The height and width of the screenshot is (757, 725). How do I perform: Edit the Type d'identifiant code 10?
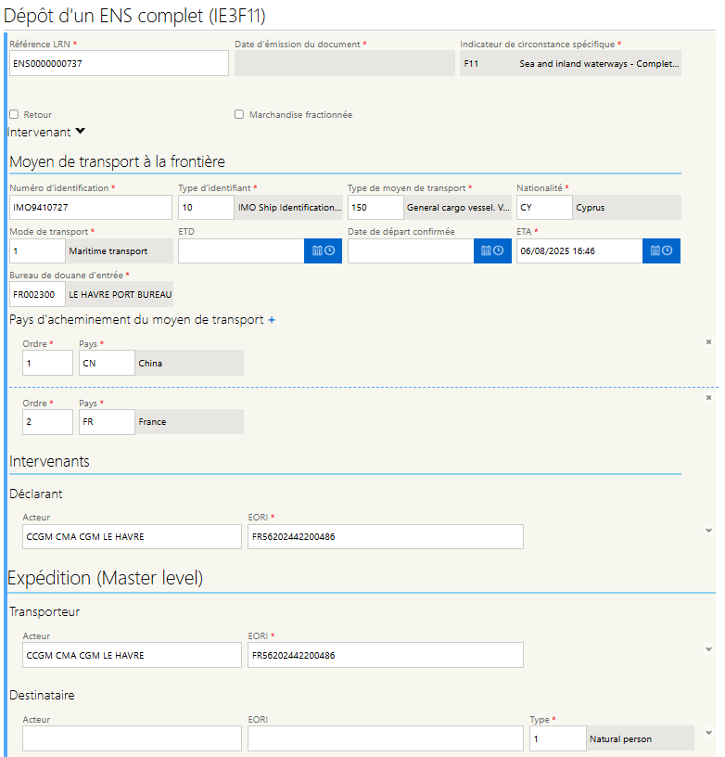[206, 207]
